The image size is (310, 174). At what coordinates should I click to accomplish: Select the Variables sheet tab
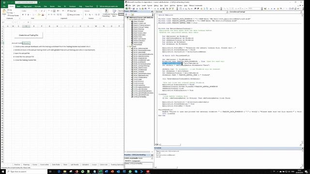[x=85, y=164]
